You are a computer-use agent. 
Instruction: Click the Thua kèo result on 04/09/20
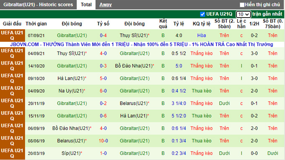(202, 91)
